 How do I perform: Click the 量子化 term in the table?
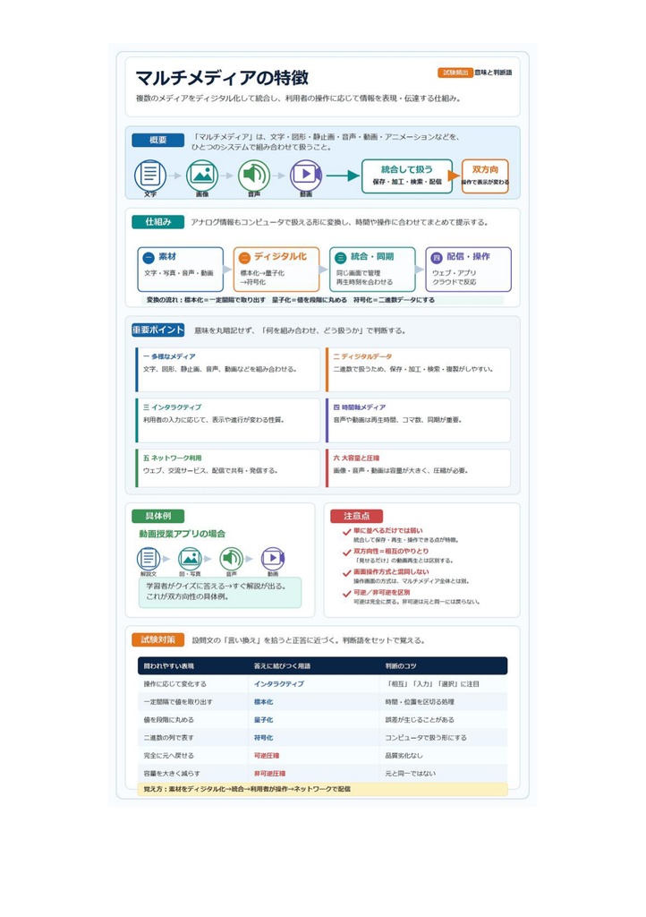(263, 720)
